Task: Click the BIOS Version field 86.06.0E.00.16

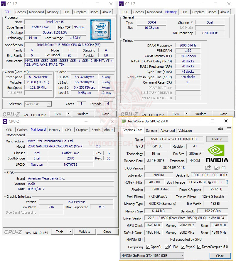Action: click(x=174, y=168)
